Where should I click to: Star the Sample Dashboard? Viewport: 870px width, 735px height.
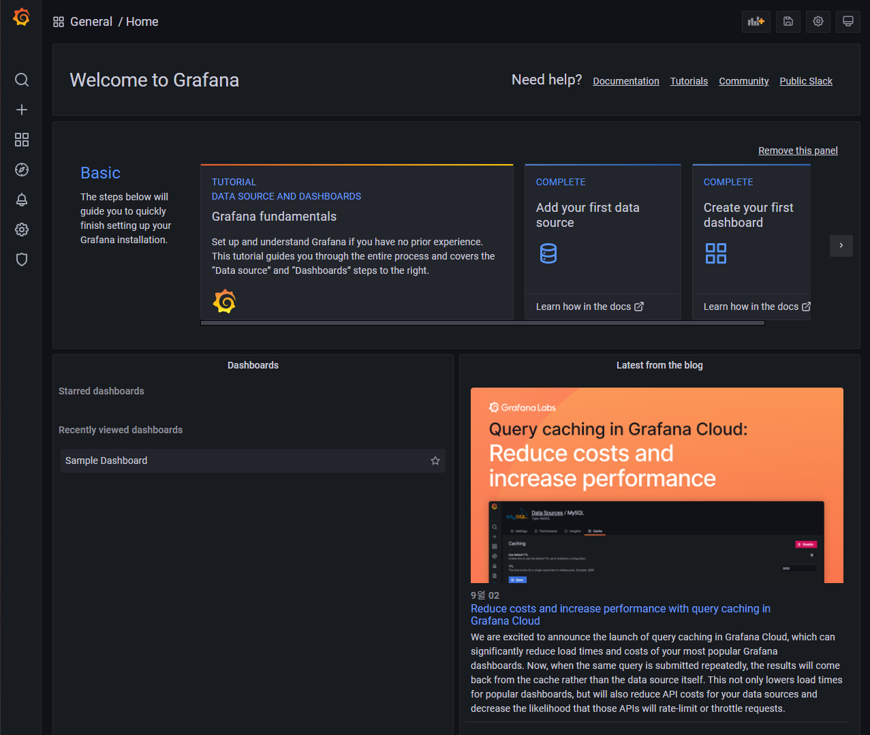(435, 461)
